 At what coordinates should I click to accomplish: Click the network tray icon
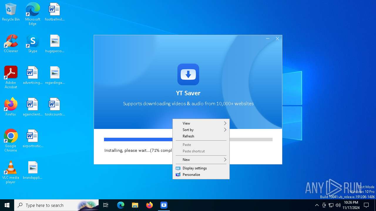coord(331,205)
